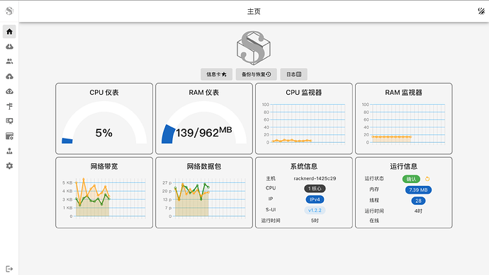The width and height of the screenshot is (489, 275).
Task: Click the 5时 system uptime value
Action: click(x=315, y=221)
